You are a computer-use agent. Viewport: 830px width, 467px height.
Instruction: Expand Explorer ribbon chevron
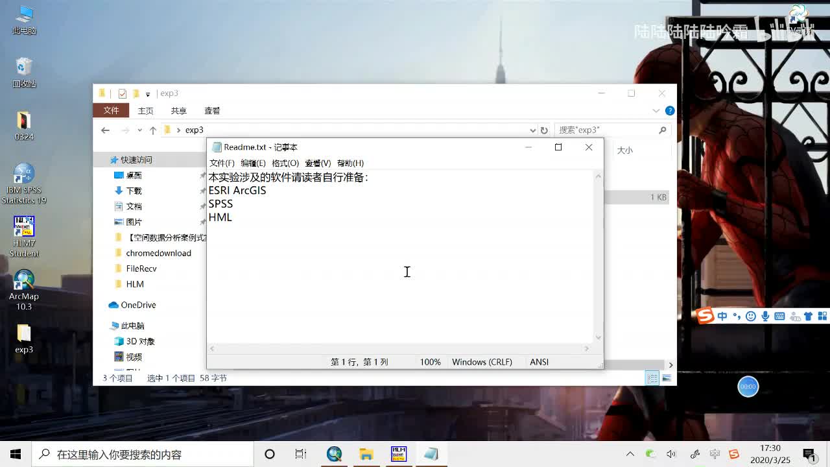coord(656,111)
